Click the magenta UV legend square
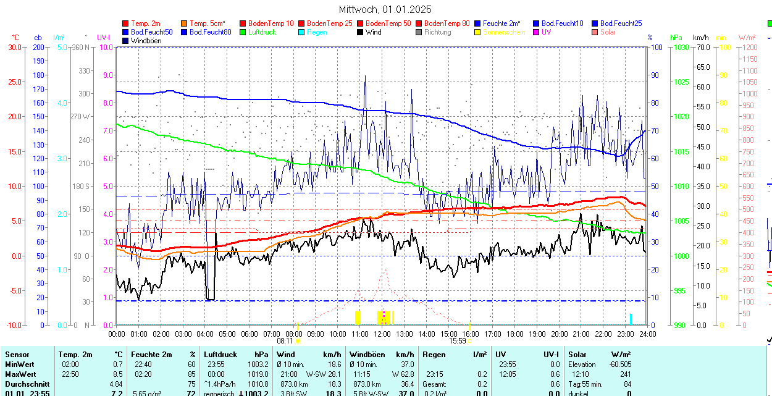Image resolution: width=772 pixels, height=396 pixels. point(537,32)
